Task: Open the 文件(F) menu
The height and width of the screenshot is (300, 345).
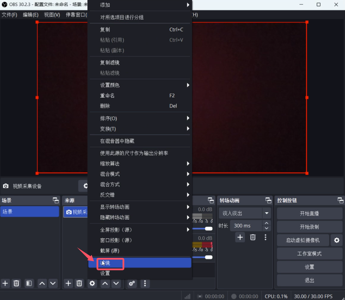Action: (x=10, y=15)
